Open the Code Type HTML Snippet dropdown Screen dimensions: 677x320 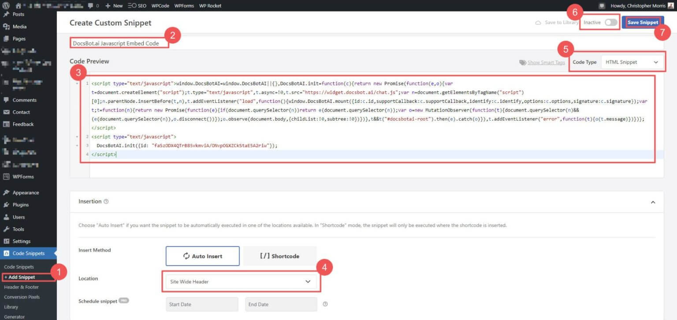(632, 62)
